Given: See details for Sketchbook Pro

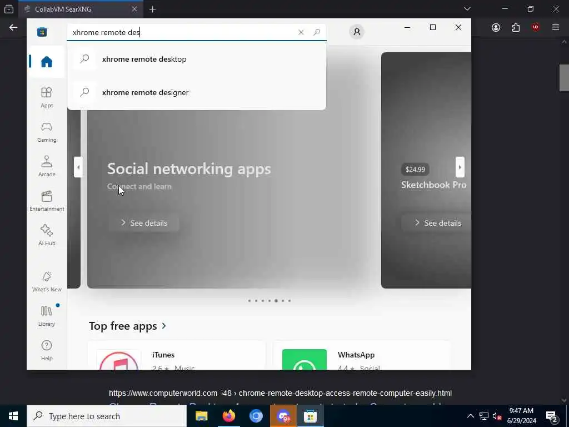Looking at the screenshot, I should (x=437, y=223).
